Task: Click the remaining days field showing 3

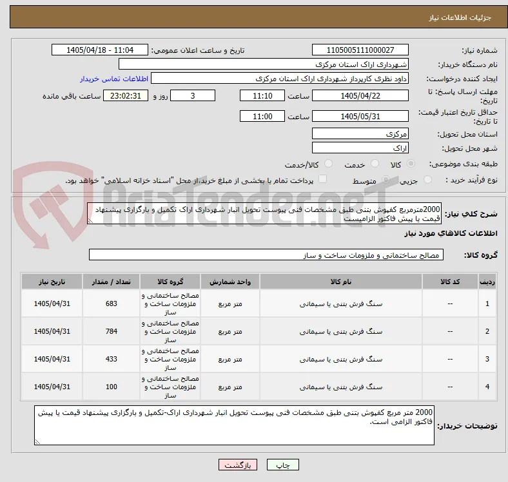Action: pyautogui.click(x=193, y=95)
